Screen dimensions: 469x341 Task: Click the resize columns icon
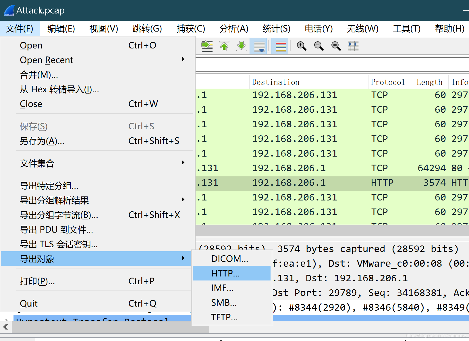click(x=353, y=46)
